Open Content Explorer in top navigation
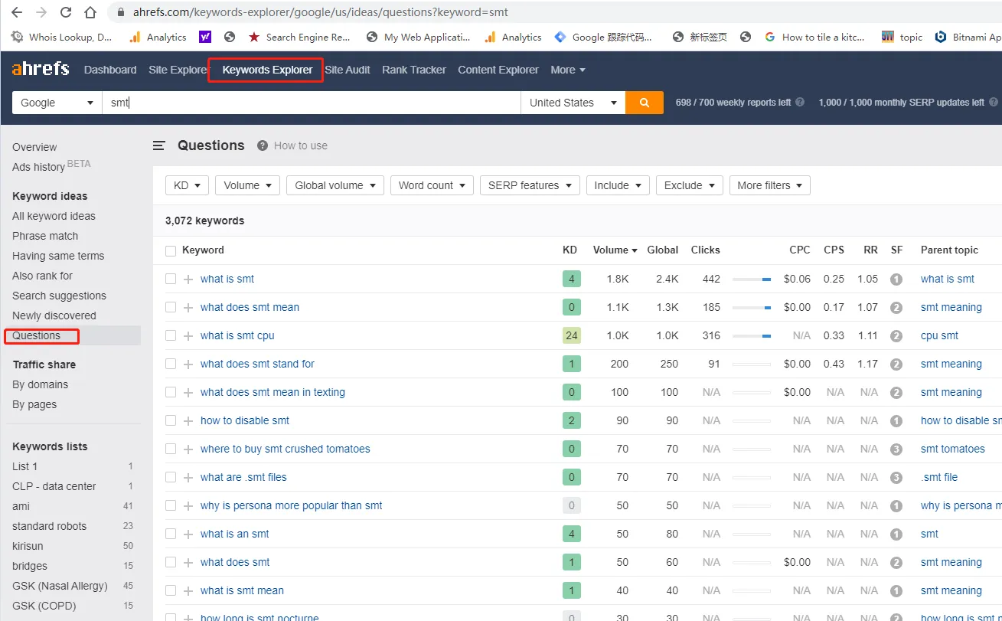 coord(498,70)
